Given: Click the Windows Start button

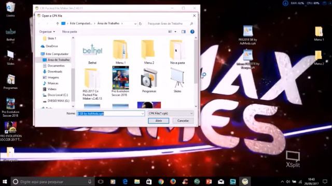Looking at the screenshot, I should coord(5,181).
